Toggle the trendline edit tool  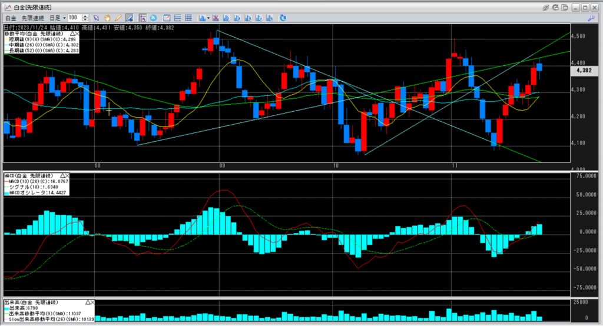pos(129,18)
